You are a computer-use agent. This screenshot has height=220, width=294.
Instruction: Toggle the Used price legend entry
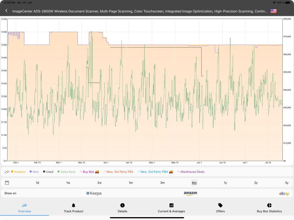[x=48, y=172]
